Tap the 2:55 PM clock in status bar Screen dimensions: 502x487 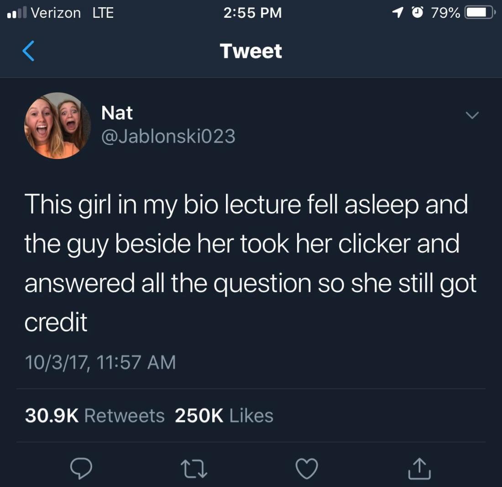[x=253, y=13]
